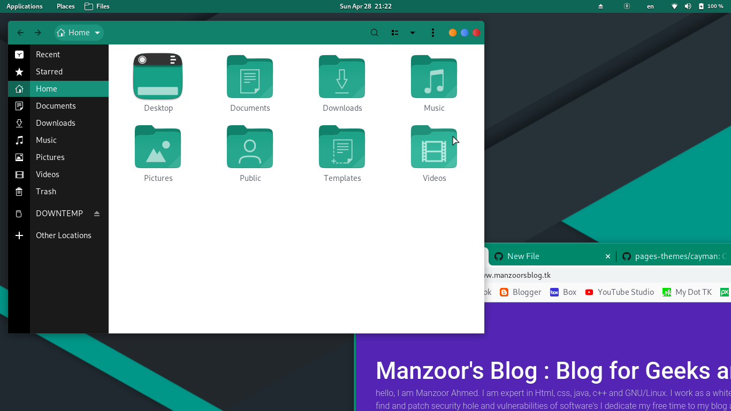Open the Videos folder icon
Screen dimensions: 731x411
[434, 147]
